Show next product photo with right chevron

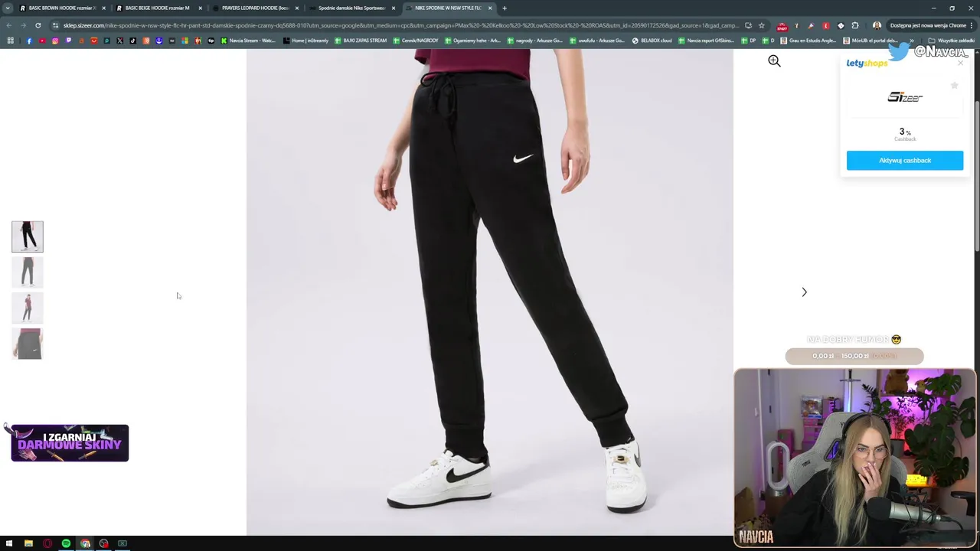click(x=804, y=292)
